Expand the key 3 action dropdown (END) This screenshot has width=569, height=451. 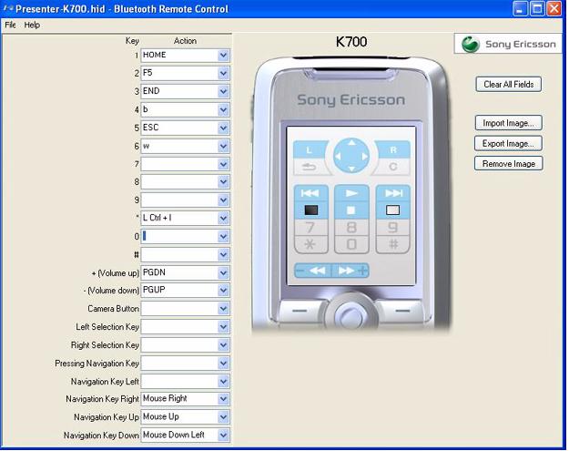coord(224,91)
